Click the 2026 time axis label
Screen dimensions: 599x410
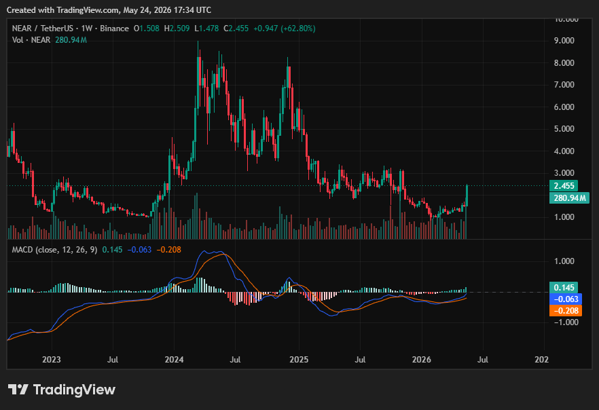421,360
